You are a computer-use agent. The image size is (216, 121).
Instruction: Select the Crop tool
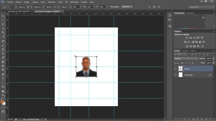coord(3,33)
